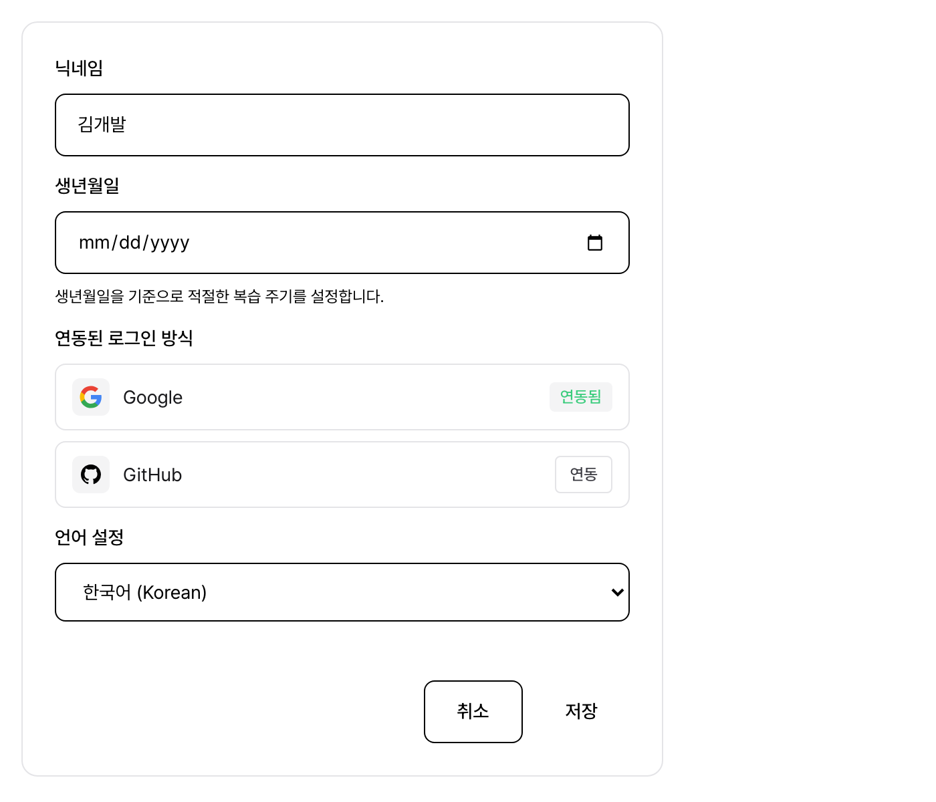Click the 닉네임 field containing 김개발

(342, 125)
